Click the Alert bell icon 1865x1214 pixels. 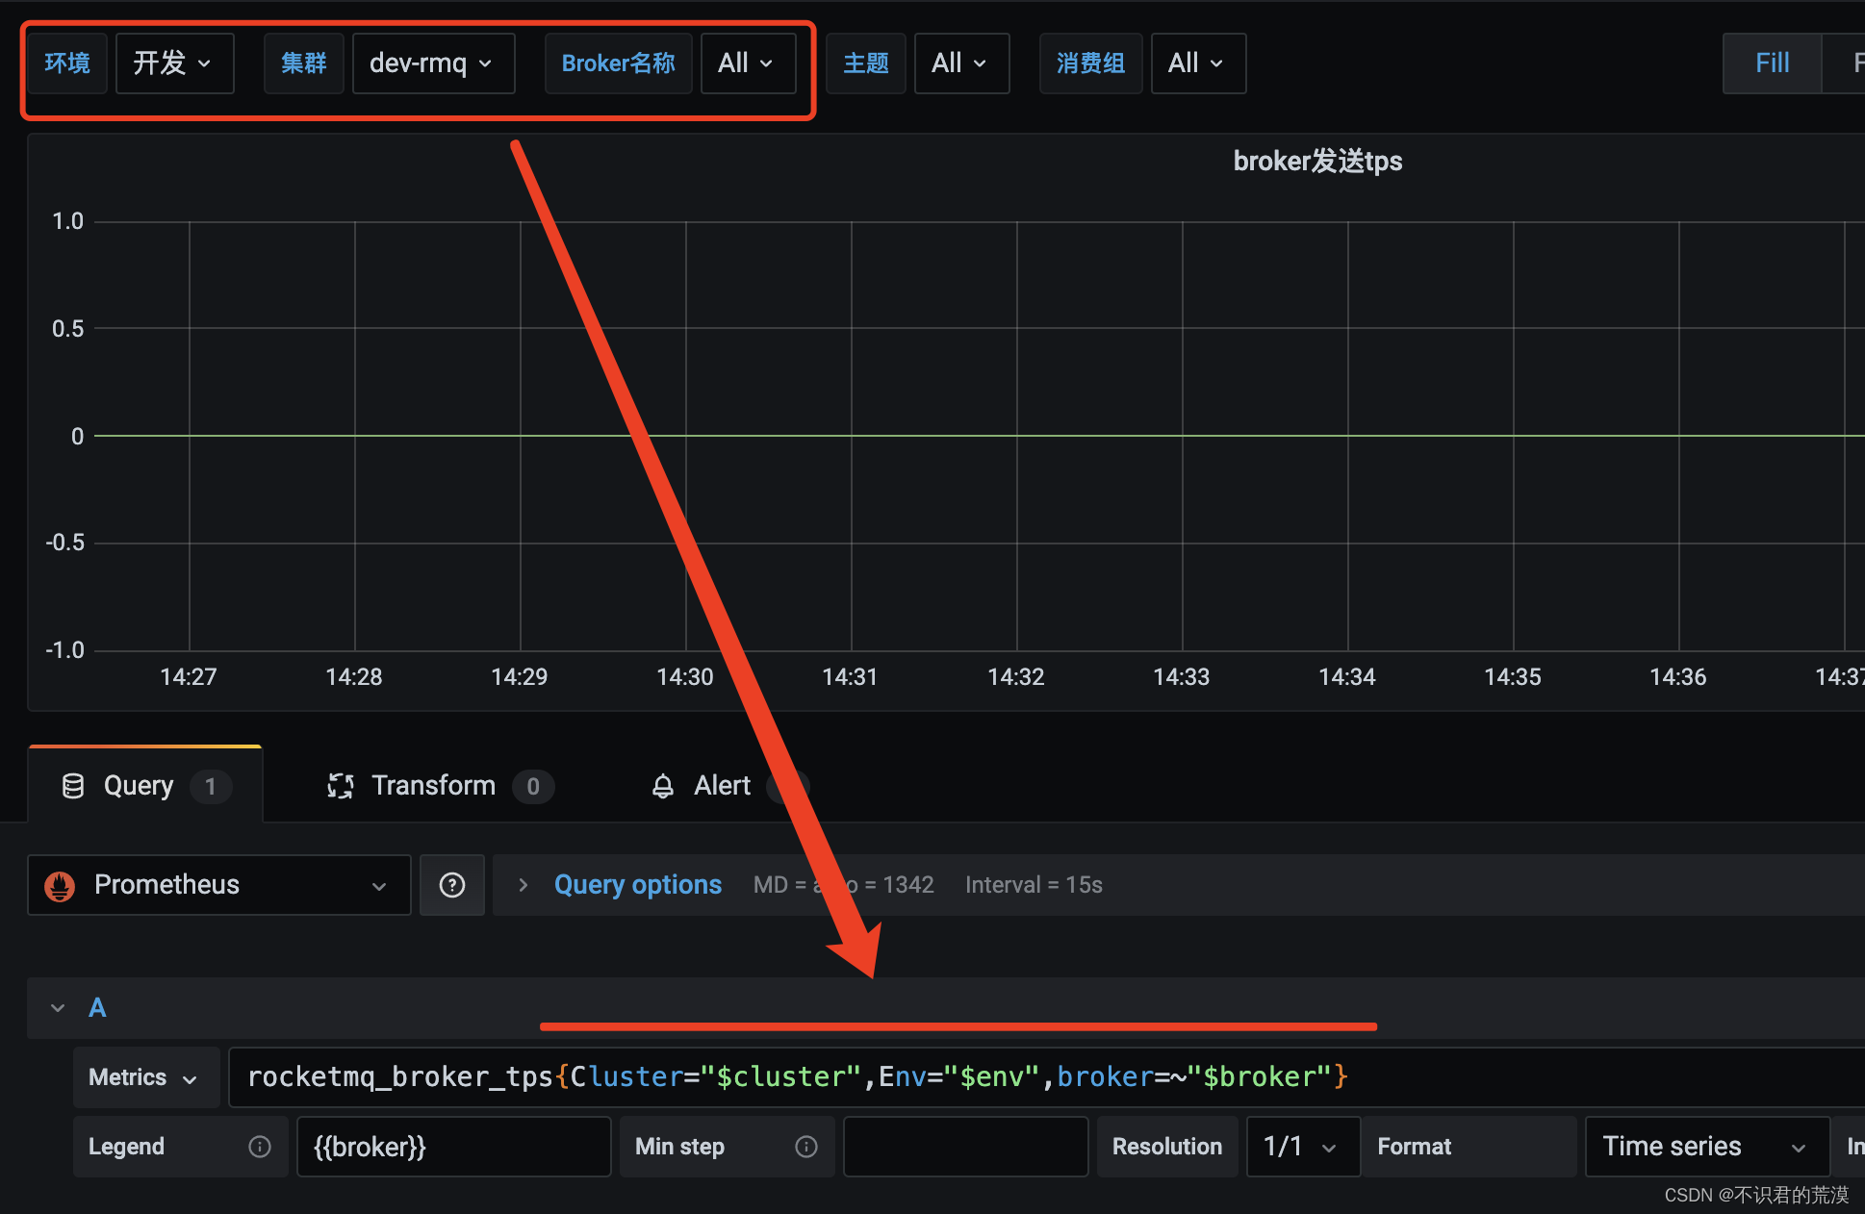(662, 786)
